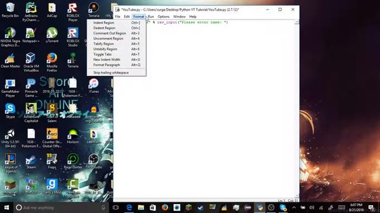Choose Indent Region from Format menu
The image size is (380, 213).
click(x=116, y=22)
